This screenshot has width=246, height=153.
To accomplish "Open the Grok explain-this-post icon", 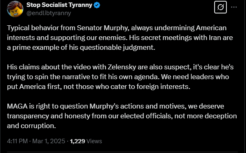I will (220, 7).
